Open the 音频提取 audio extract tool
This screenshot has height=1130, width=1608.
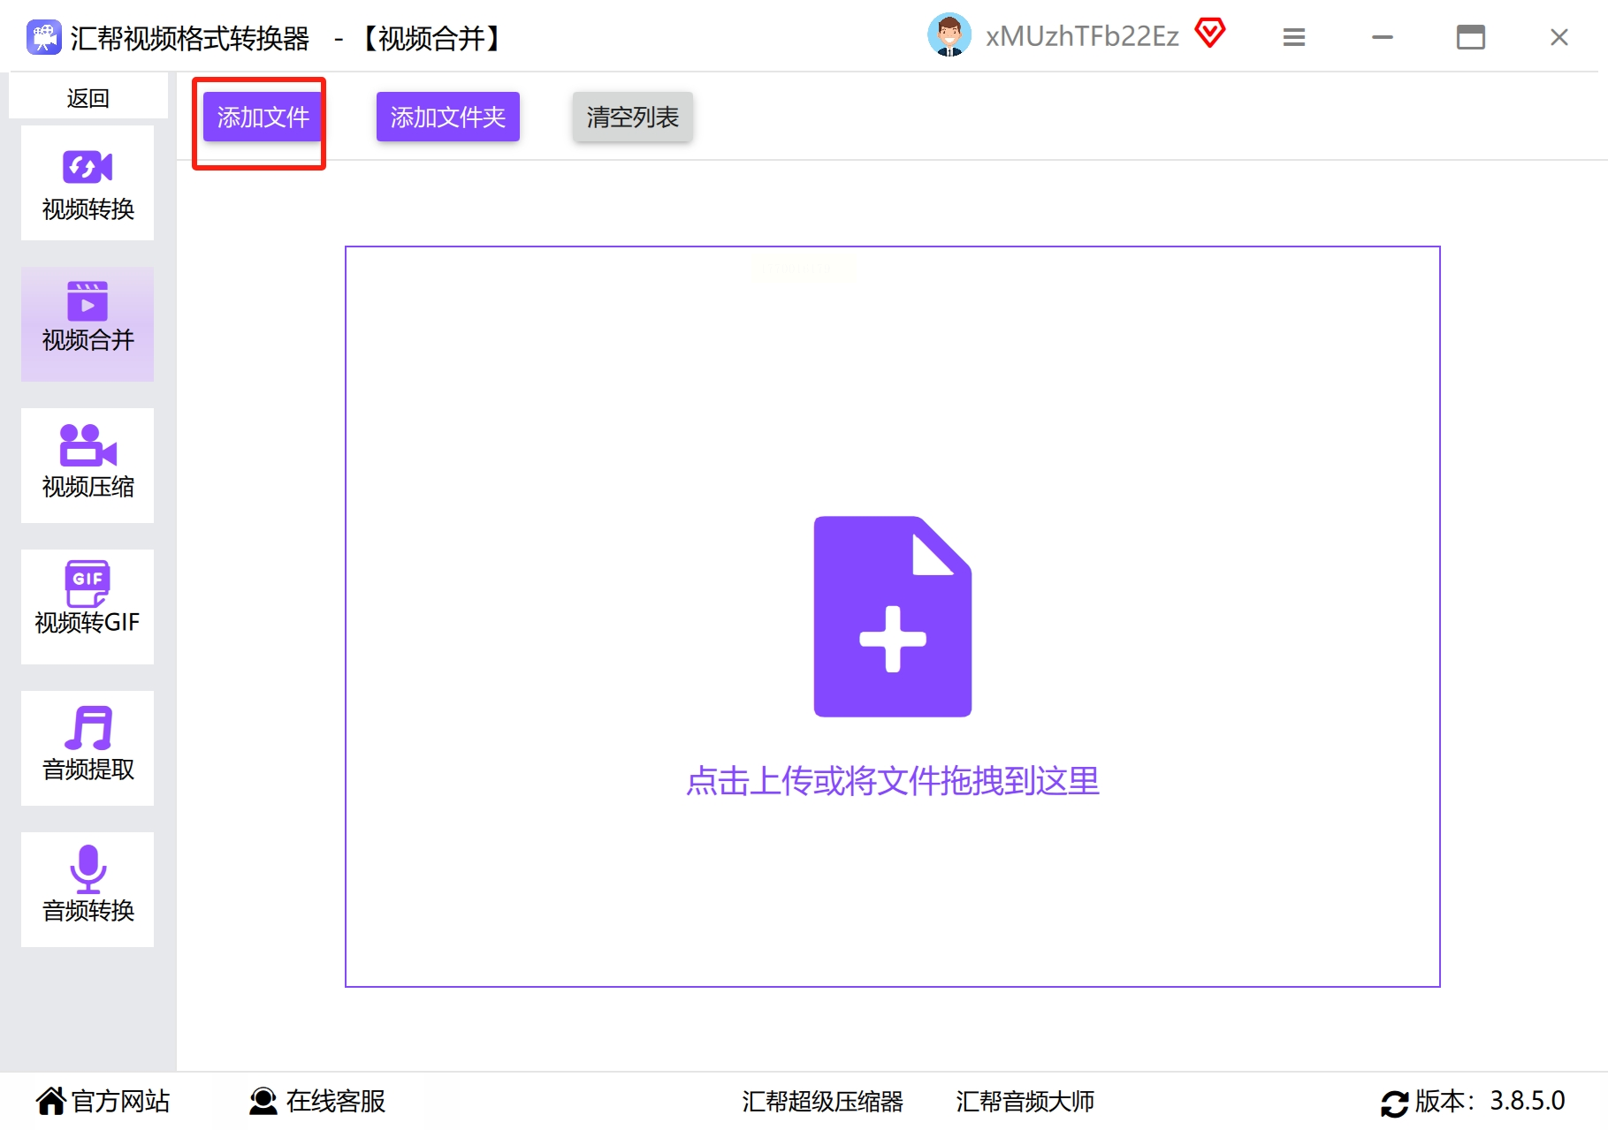pyautogui.click(x=88, y=748)
